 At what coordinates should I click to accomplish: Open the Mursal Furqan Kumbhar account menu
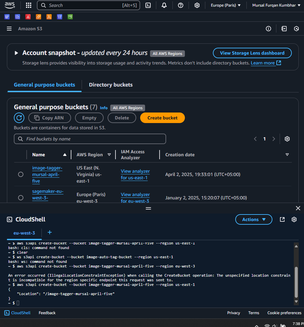pos(276,5)
